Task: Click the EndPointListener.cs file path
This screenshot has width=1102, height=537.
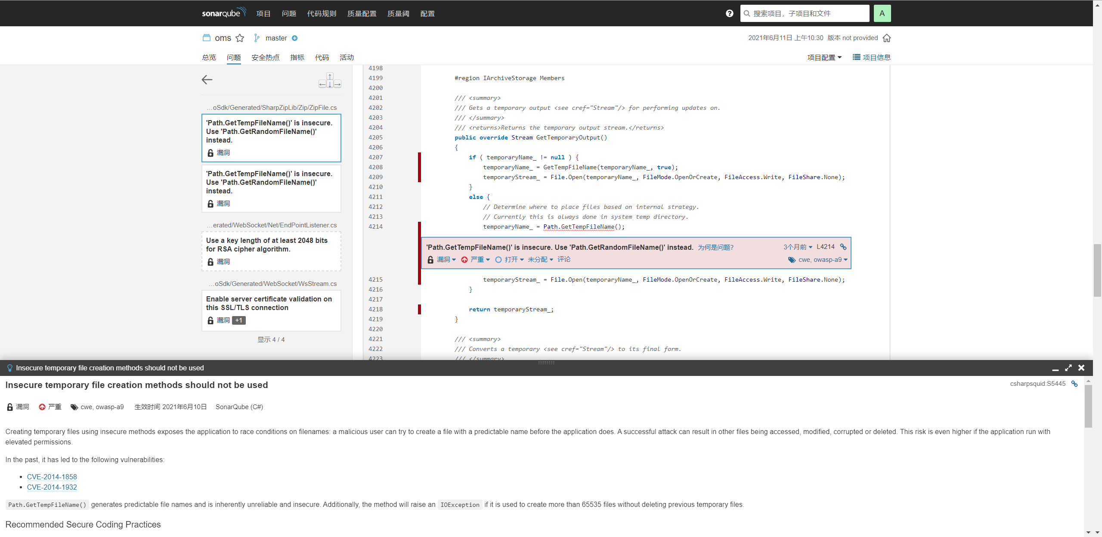Action: pyautogui.click(x=271, y=225)
